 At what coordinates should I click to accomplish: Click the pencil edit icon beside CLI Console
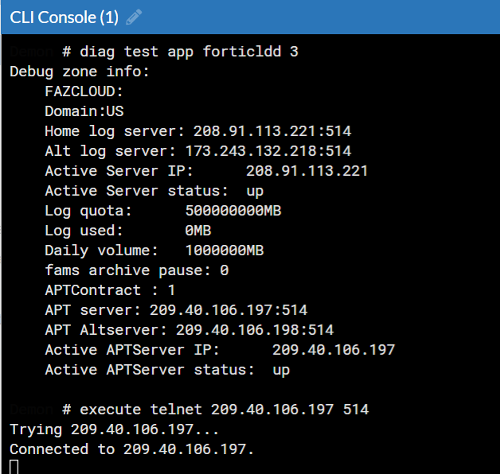point(134,17)
